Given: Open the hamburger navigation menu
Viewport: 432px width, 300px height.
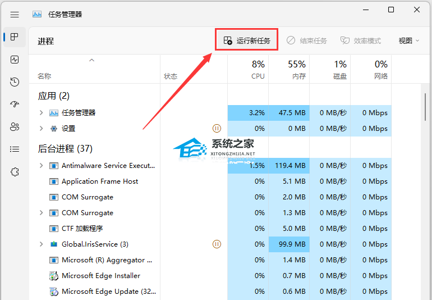Looking at the screenshot, I should click(x=15, y=14).
